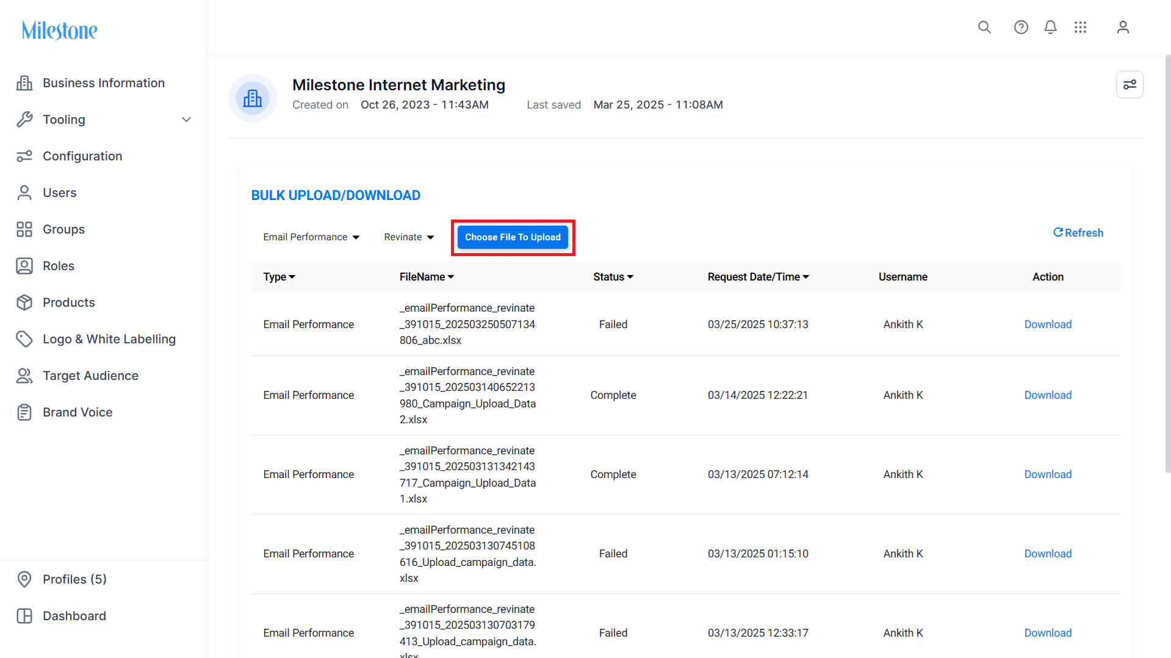Open the user account icon
The image size is (1171, 658).
click(1123, 27)
